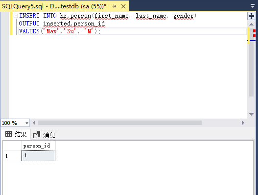Select the person_id column header
The height and width of the screenshot is (195, 258).
pyautogui.click(x=38, y=146)
